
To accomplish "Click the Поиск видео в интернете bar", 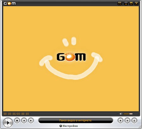I will [x=75, y=121].
